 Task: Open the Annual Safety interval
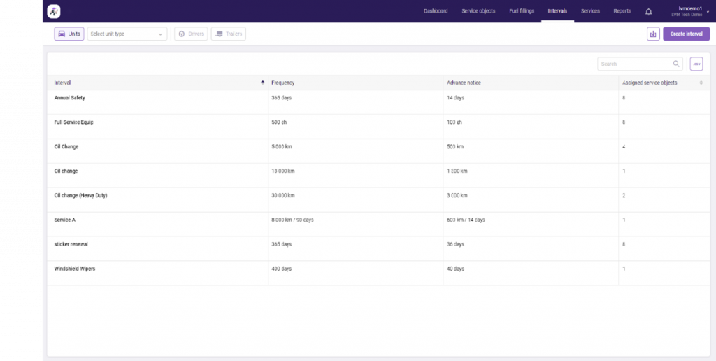[70, 98]
